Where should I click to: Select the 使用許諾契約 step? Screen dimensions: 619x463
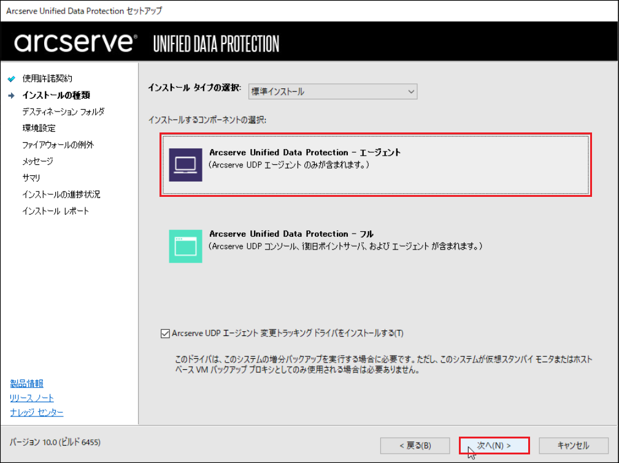point(47,78)
